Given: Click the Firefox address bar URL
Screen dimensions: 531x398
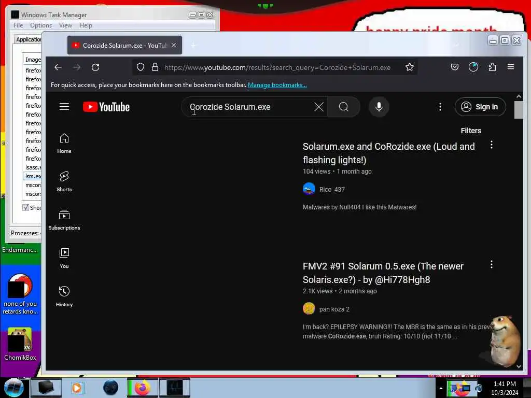Looking at the screenshot, I should click(x=277, y=67).
